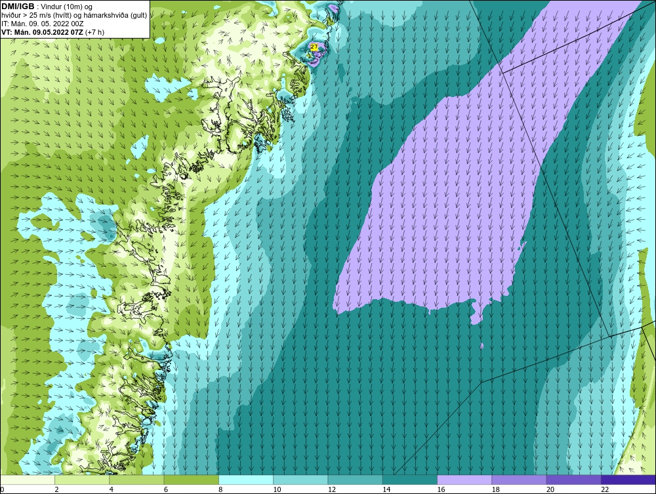Pick the deep purple 20–22 m/s legend swatch
656x494 pixels.
click(x=573, y=480)
